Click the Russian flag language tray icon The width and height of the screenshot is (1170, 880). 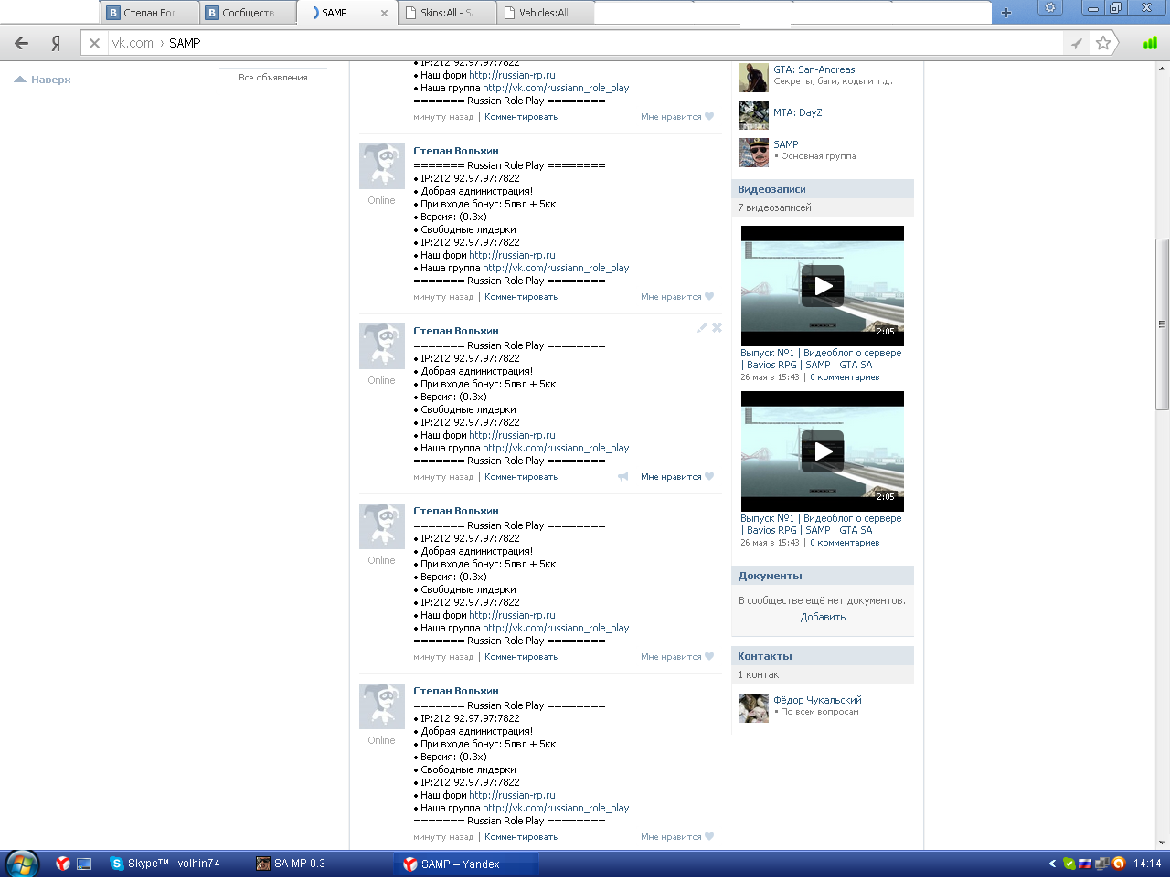[x=1085, y=864]
